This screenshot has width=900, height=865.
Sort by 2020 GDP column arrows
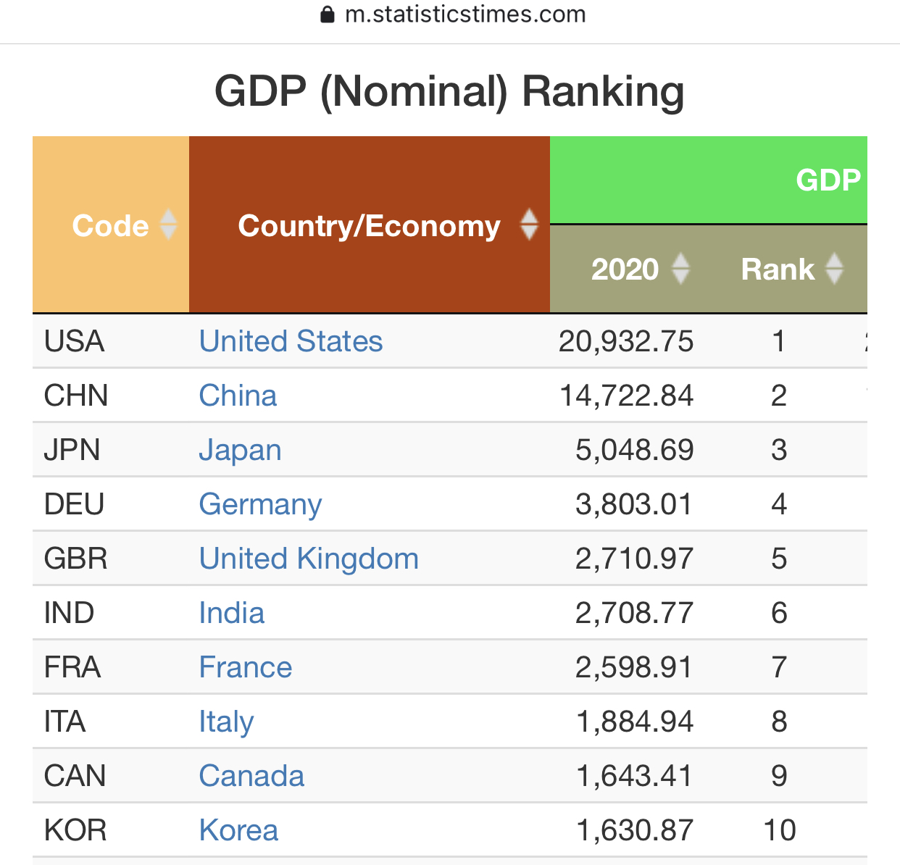tap(680, 269)
